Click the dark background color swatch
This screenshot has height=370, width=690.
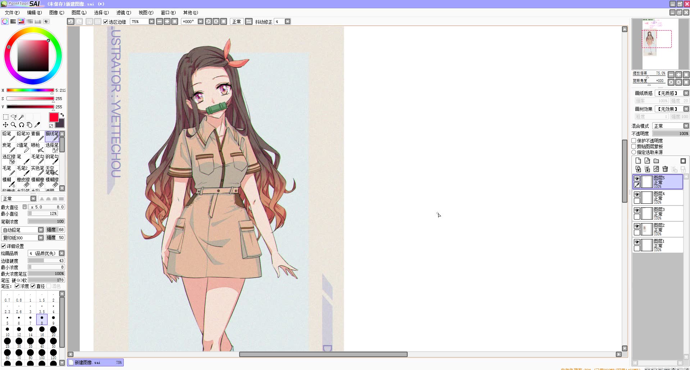pyautogui.click(x=61, y=125)
